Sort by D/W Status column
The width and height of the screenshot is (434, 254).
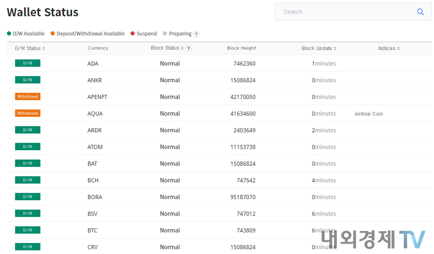(x=30, y=48)
